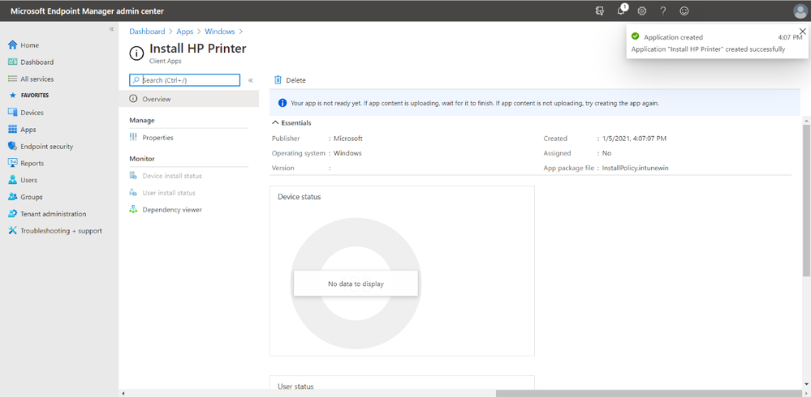811x397 pixels.
Task: Open the portal directory and subscription filter icon
Action: (x=599, y=11)
